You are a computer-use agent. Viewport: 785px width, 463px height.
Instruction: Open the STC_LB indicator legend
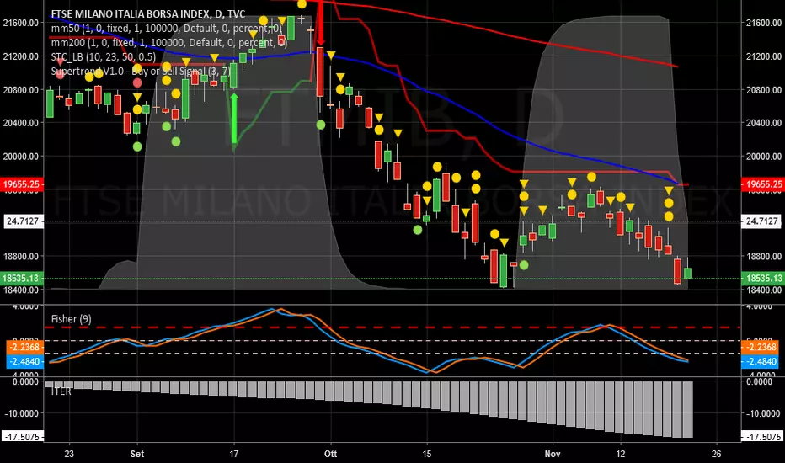pos(103,57)
